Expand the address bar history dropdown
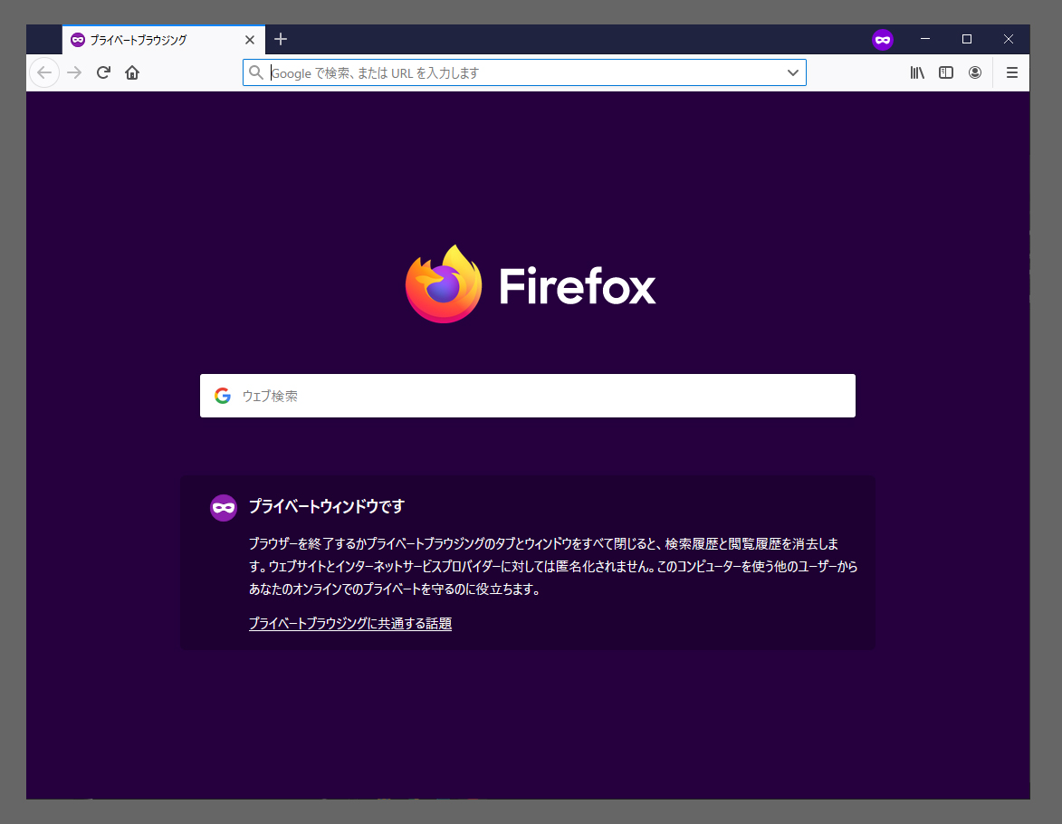Screen dimensions: 1062x824 793,72
